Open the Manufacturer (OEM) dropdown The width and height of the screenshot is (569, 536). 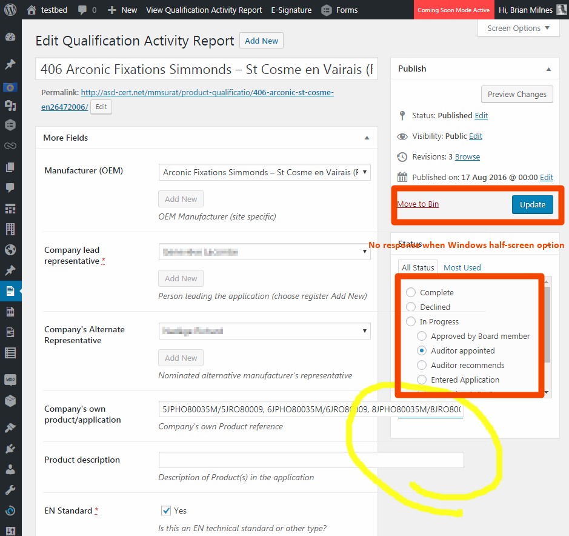click(x=265, y=172)
